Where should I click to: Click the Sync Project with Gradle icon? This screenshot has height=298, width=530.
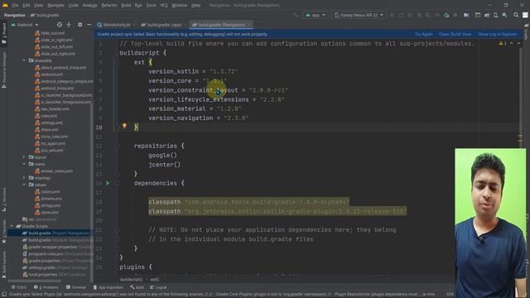tap(487, 15)
